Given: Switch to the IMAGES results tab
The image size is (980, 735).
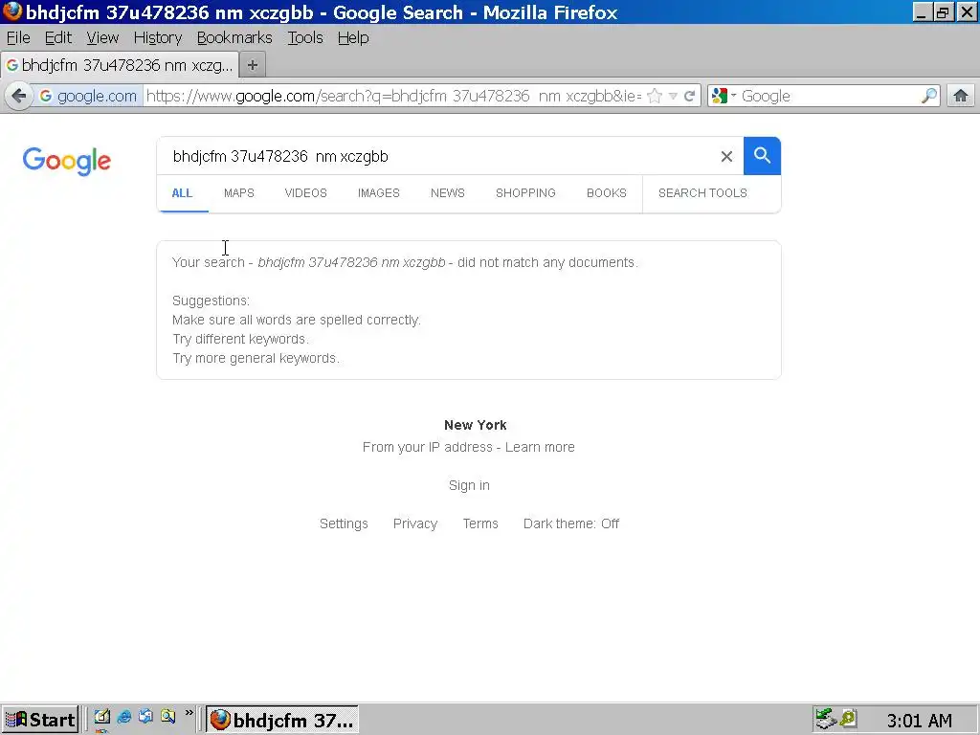Looking at the screenshot, I should pos(379,193).
